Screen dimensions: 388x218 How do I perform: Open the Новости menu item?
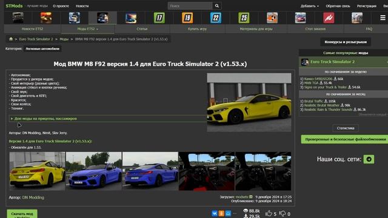coord(82,6)
